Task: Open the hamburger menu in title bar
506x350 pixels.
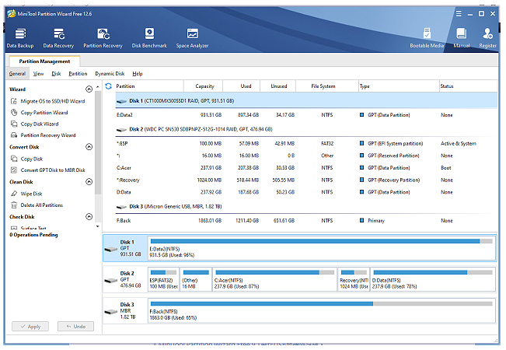Action: tap(459, 13)
